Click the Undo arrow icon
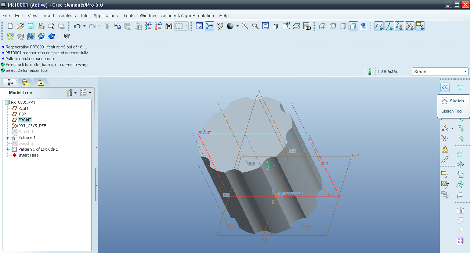 77,26
